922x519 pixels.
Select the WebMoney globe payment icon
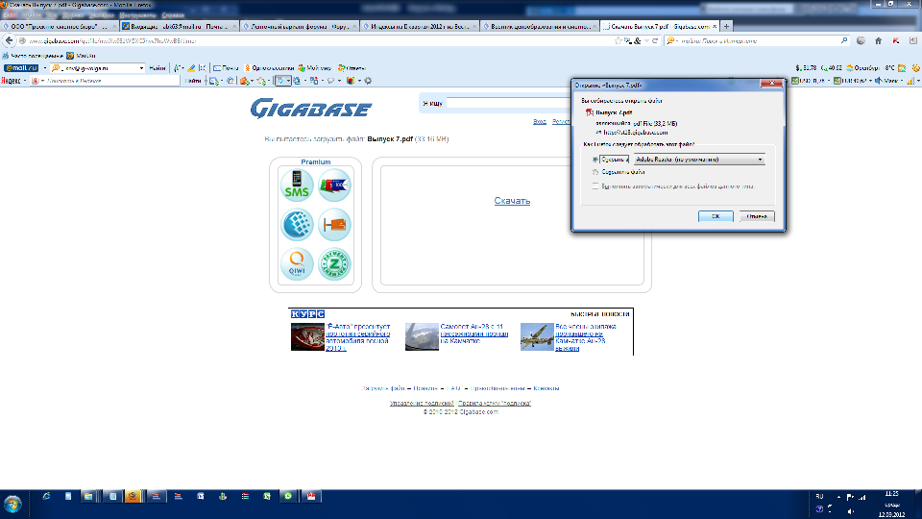tap(297, 224)
